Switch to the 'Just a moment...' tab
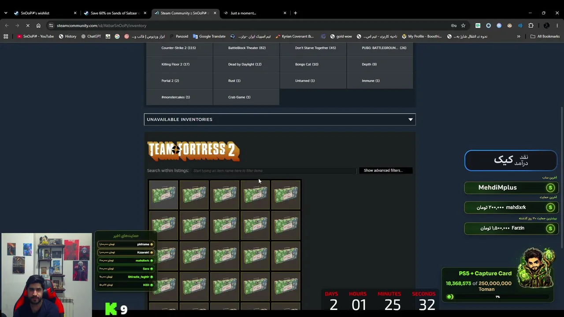This screenshot has height=317, width=564. (254, 13)
